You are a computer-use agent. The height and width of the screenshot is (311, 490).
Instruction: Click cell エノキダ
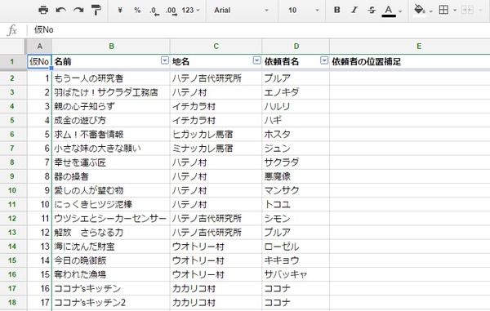coord(296,92)
